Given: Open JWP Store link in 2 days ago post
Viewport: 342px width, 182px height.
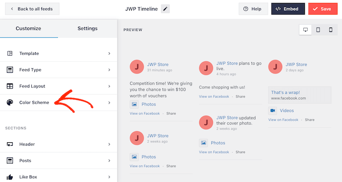Looking at the screenshot, I should click(x=296, y=64).
